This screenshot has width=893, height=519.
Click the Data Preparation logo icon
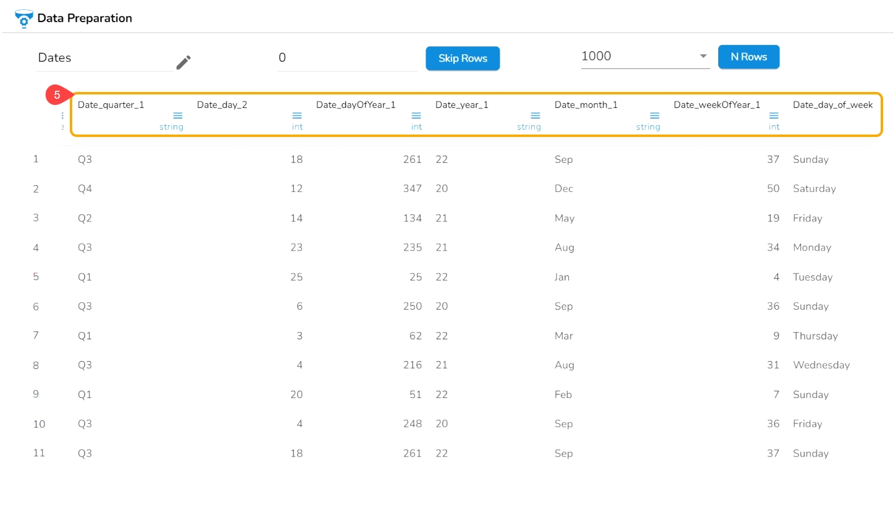point(23,19)
